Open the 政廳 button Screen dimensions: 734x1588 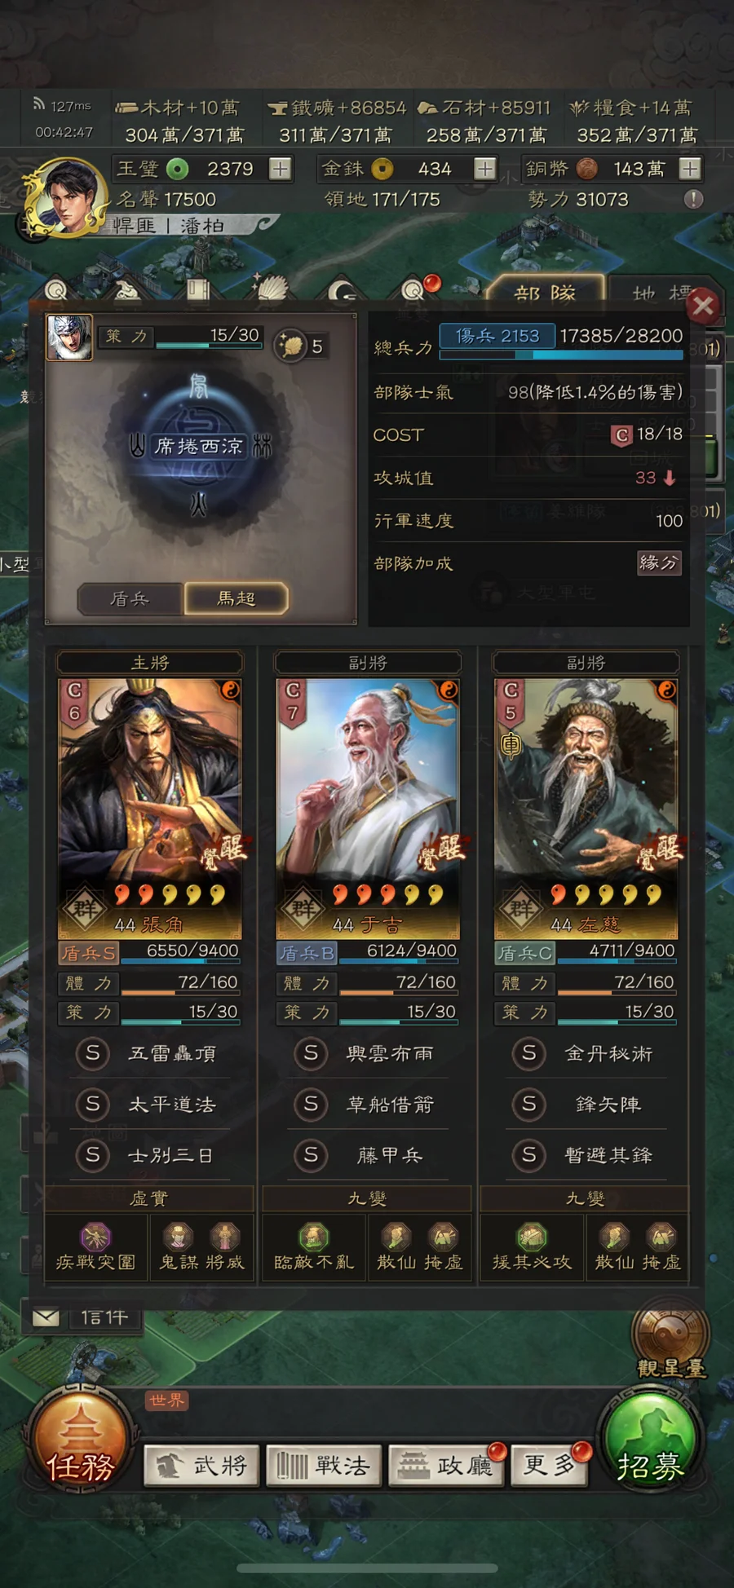click(446, 1466)
